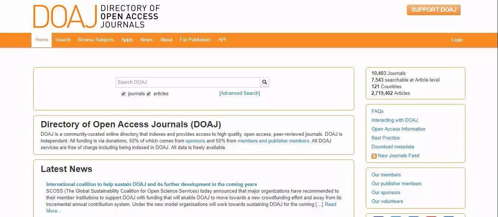Open the About menu item
The image size is (498, 217).
click(x=166, y=40)
